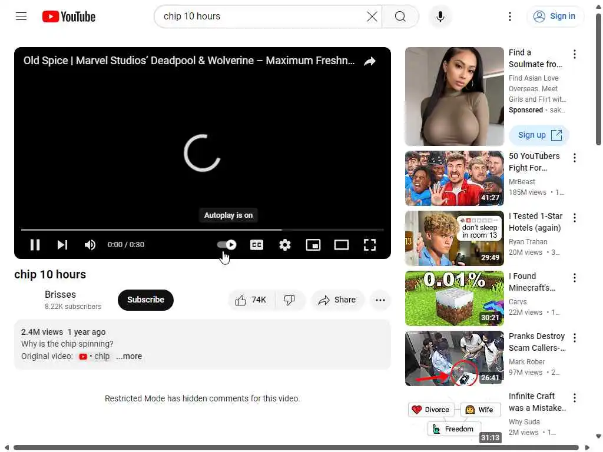Screen dimensions: 603x452
Task: Go to YouTube home via logo
Action: (x=69, y=16)
